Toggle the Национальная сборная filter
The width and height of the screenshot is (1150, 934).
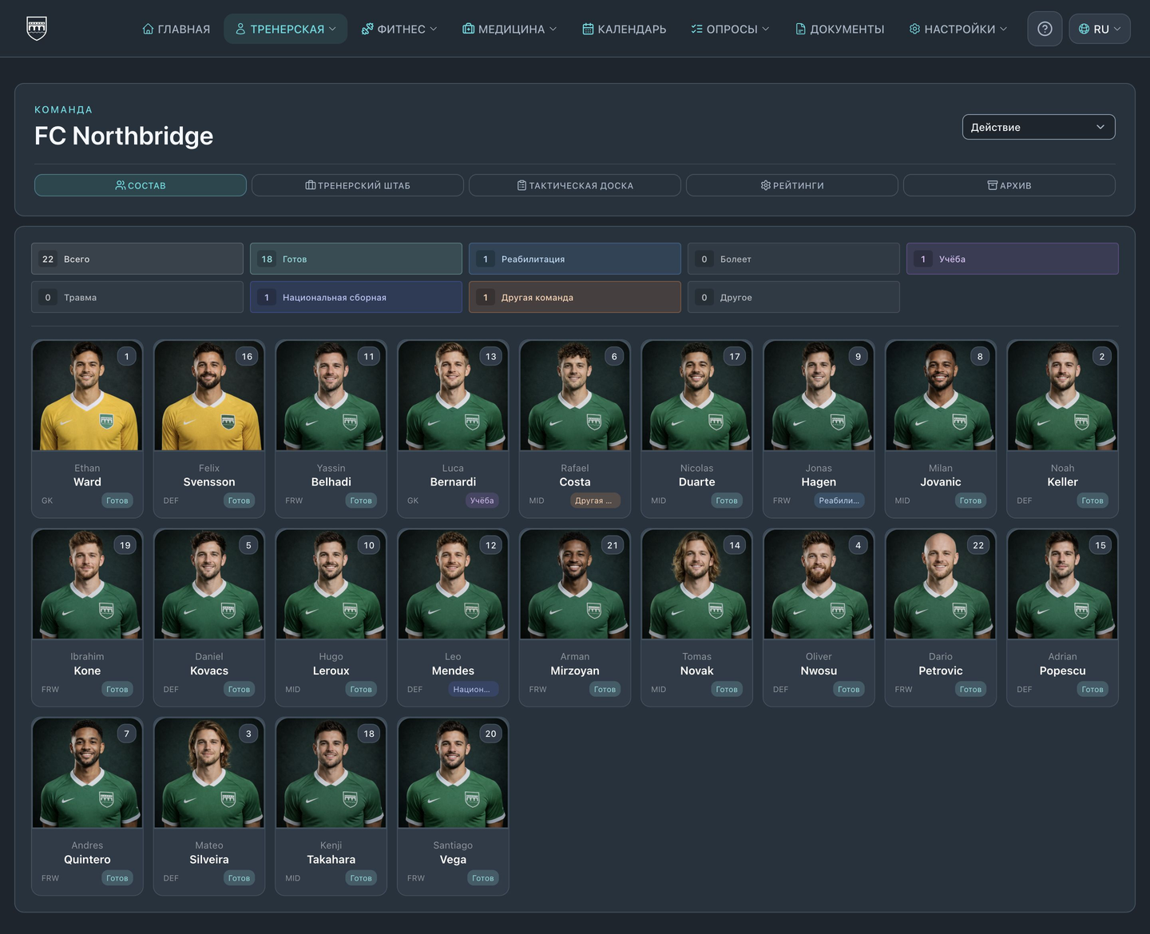click(356, 297)
